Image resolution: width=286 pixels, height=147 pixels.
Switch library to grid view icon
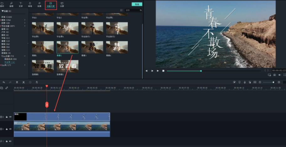[121, 10]
